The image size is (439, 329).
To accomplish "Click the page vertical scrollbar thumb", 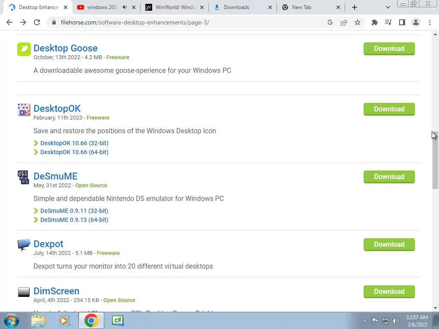I will click(435, 160).
